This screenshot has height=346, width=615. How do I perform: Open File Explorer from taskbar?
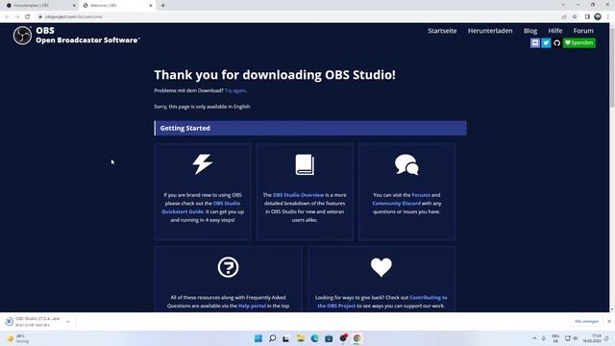coord(301,338)
